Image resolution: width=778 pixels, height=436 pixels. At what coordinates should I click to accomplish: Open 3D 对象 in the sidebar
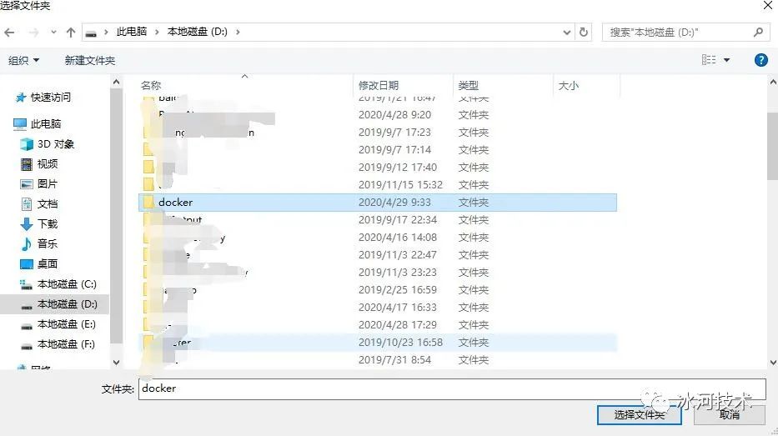tap(56, 144)
